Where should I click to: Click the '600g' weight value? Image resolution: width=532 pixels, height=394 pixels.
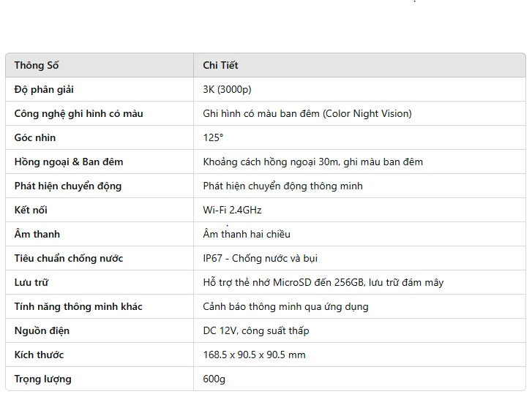214,379
